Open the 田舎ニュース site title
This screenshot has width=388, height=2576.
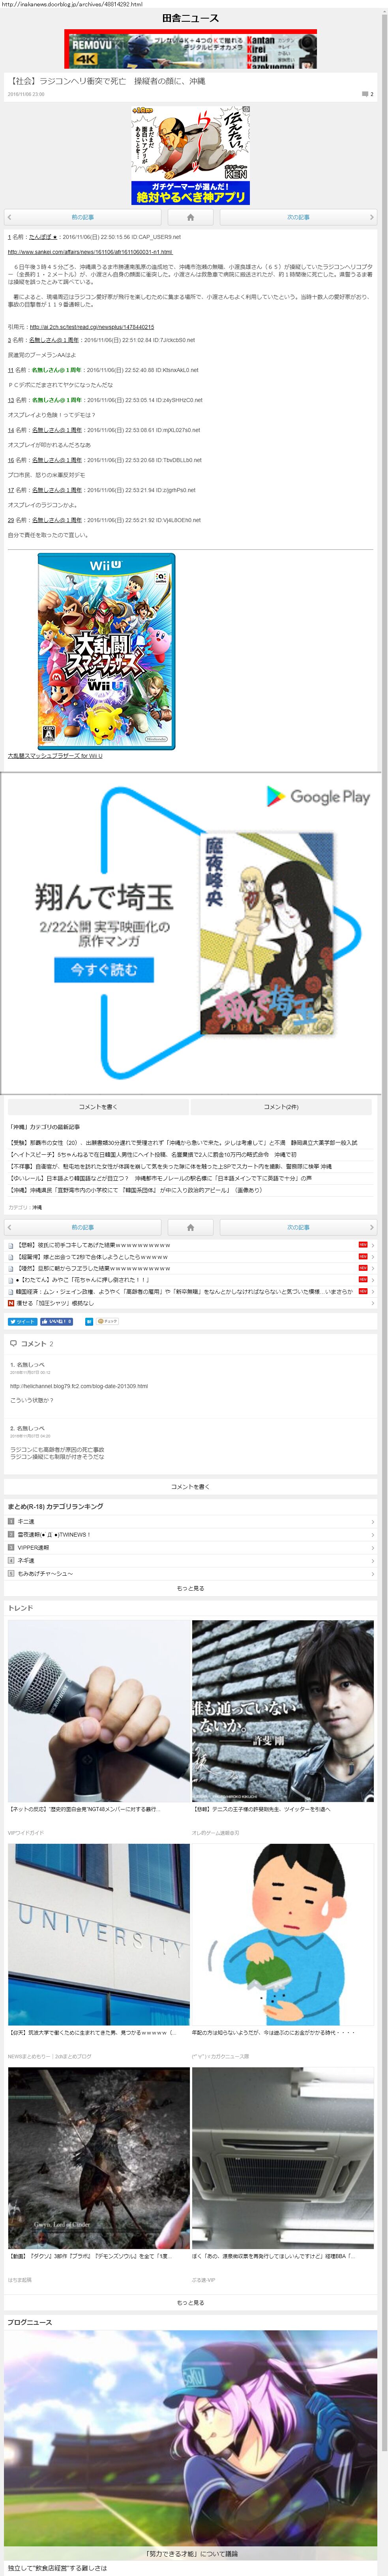click(190, 18)
